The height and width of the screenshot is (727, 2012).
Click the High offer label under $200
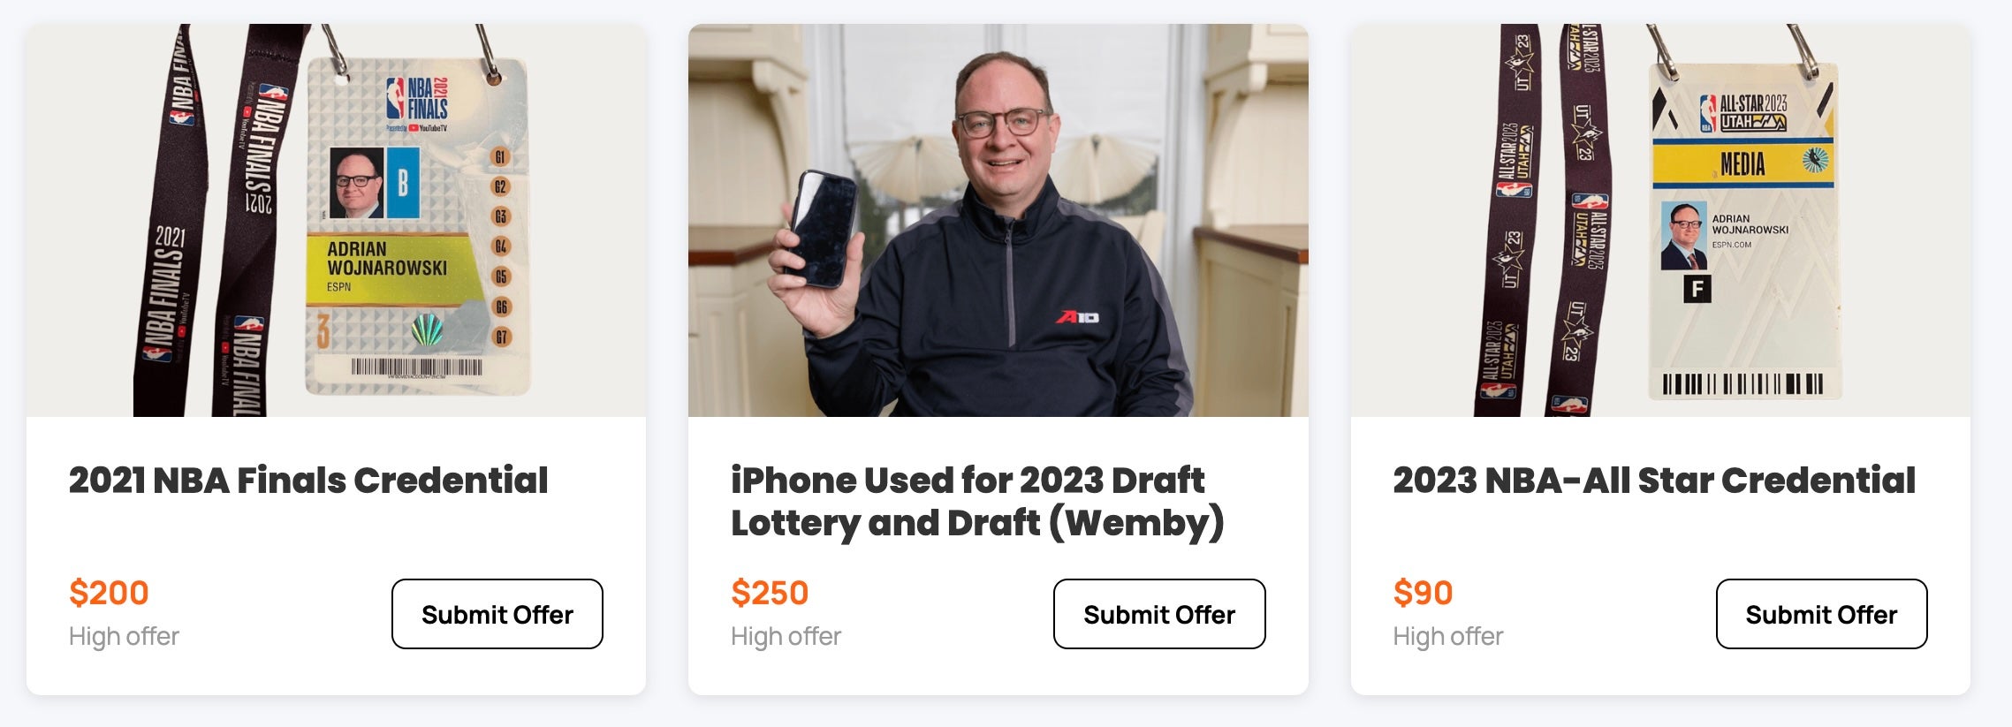[x=124, y=636]
